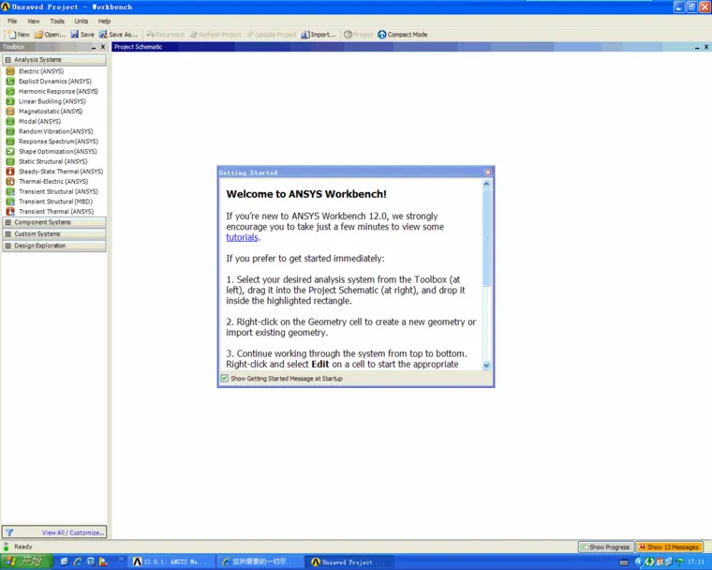
Task: Click the Save As toolbar icon
Action: (103, 35)
